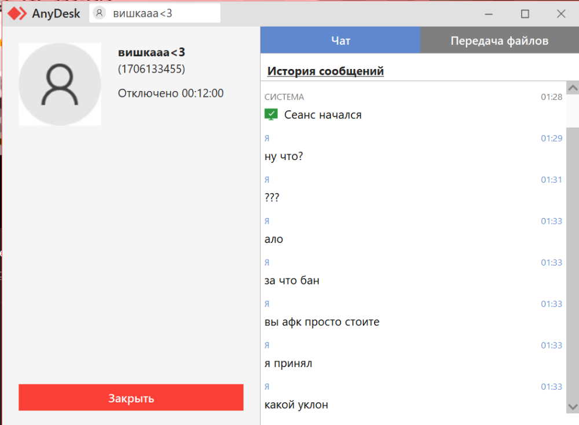Click the green monitor icon next to Сеанс начался

pyautogui.click(x=272, y=114)
